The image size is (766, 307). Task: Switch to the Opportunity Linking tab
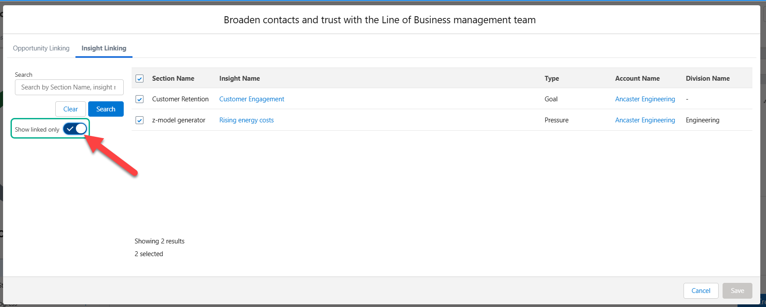coord(41,48)
